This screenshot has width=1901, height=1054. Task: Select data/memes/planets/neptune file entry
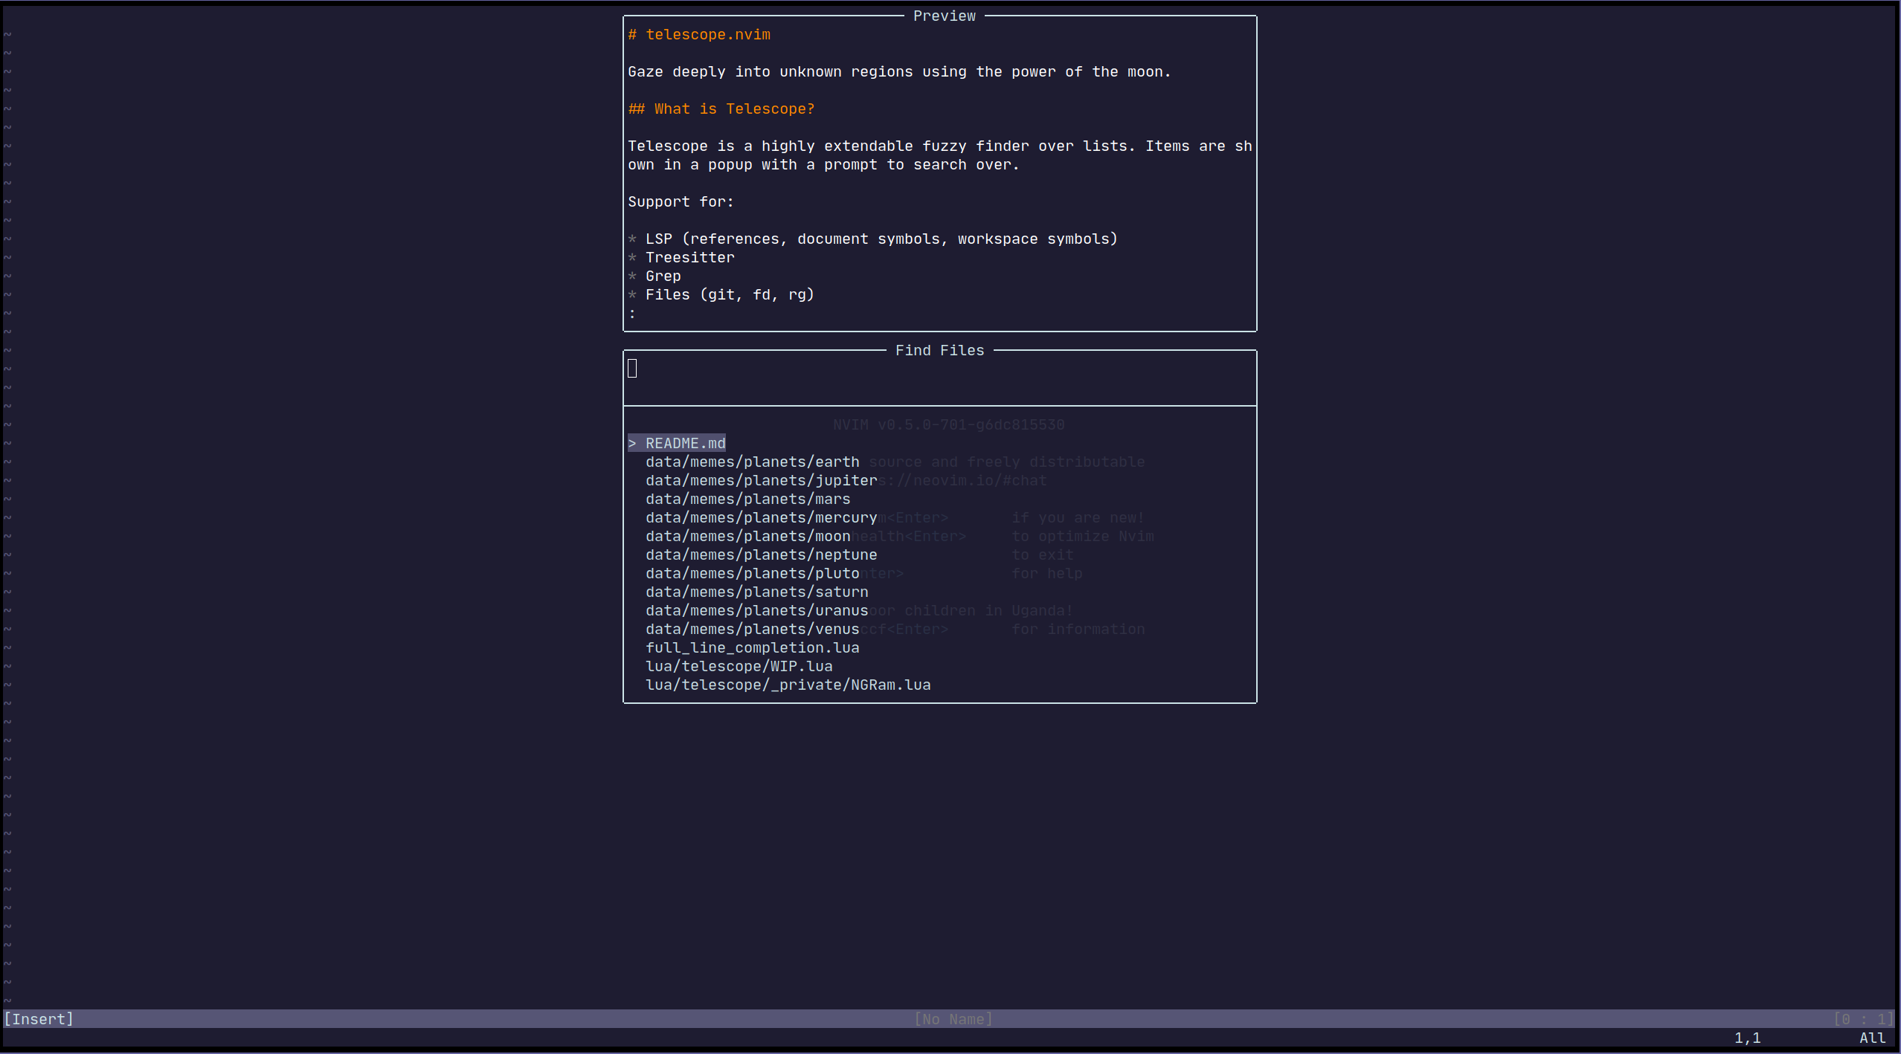761,555
